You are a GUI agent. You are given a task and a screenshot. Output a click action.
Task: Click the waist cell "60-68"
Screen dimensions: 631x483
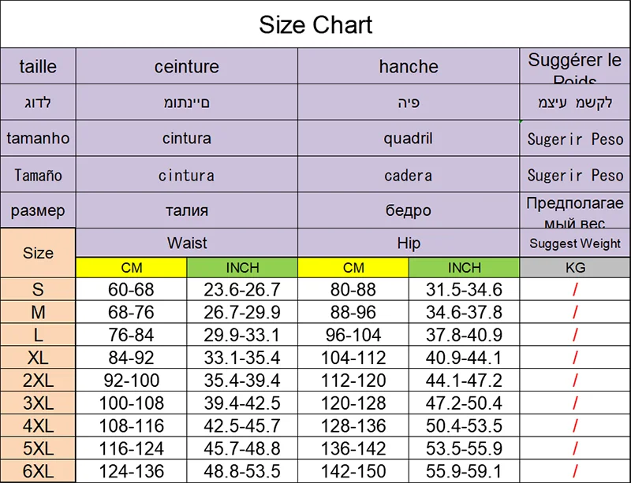(131, 289)
